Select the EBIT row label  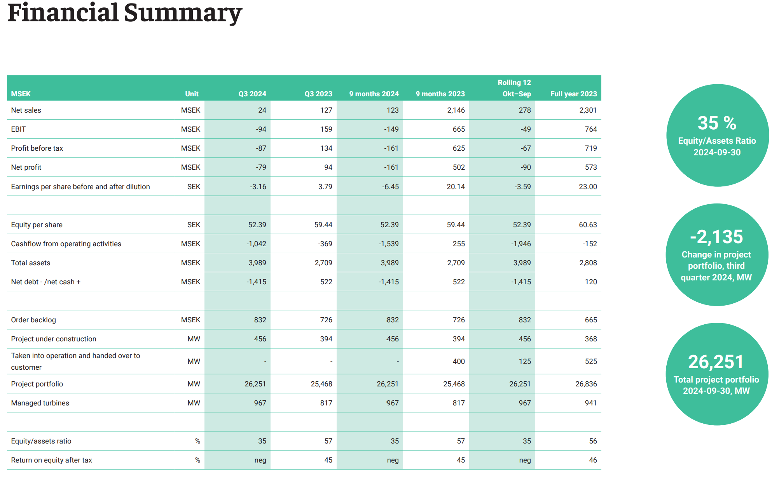(18, 129)
